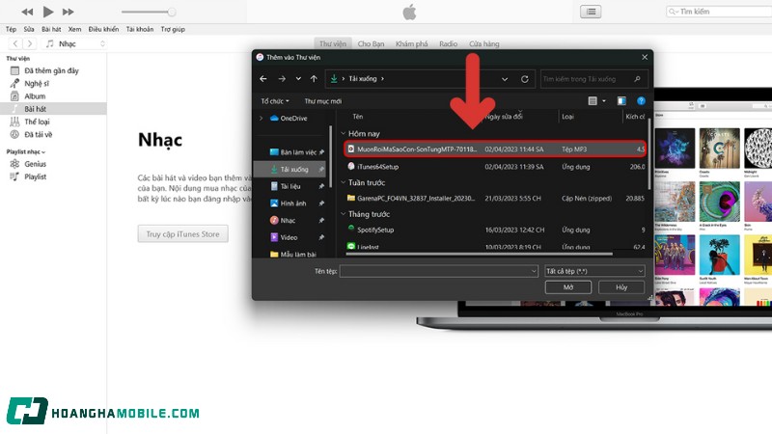The height and width of the screenshot is (434, 772).
Task: Click the iTunes volume slider
Action: point(149,12)
